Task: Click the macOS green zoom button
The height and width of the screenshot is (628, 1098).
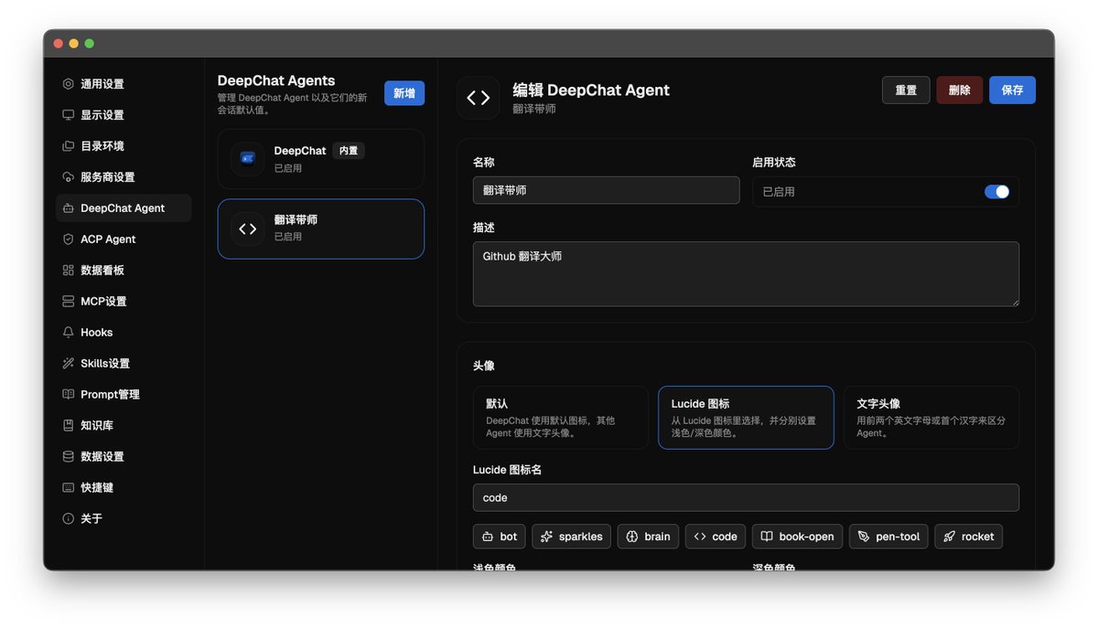Action: (90, 44)
